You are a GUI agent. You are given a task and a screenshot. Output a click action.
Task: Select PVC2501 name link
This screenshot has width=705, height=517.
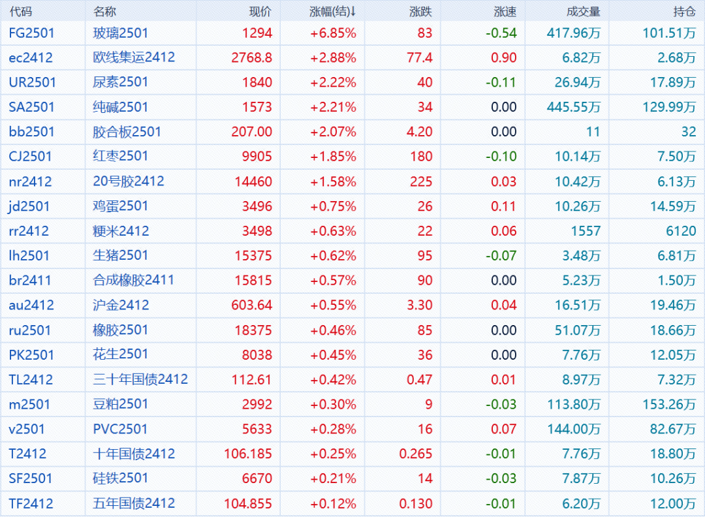click(120, 430)
